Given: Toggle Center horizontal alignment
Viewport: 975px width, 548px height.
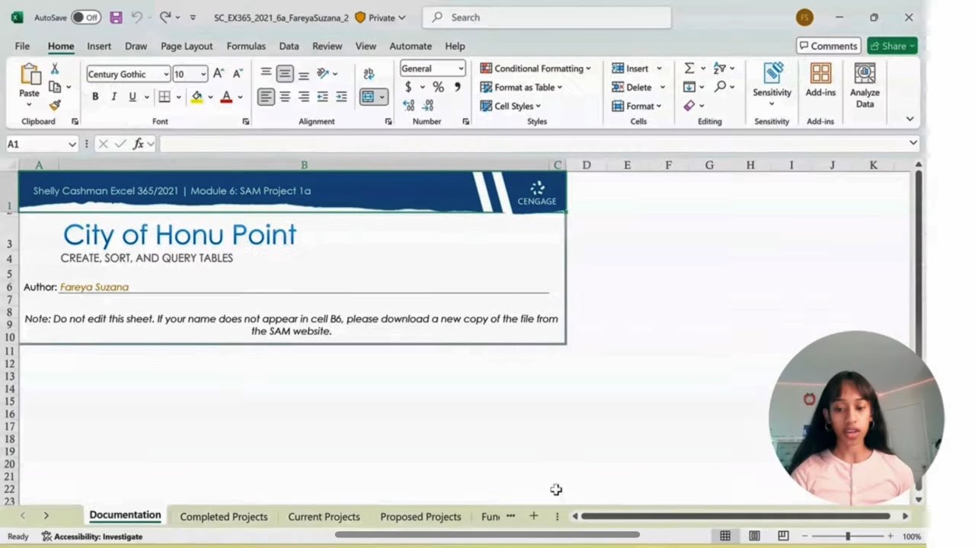Looking at the screenshot, I should pyautogui.click(x=285, y=97).
